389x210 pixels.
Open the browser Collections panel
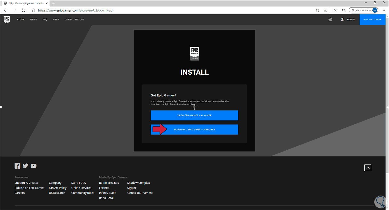[x=344, y=10]
